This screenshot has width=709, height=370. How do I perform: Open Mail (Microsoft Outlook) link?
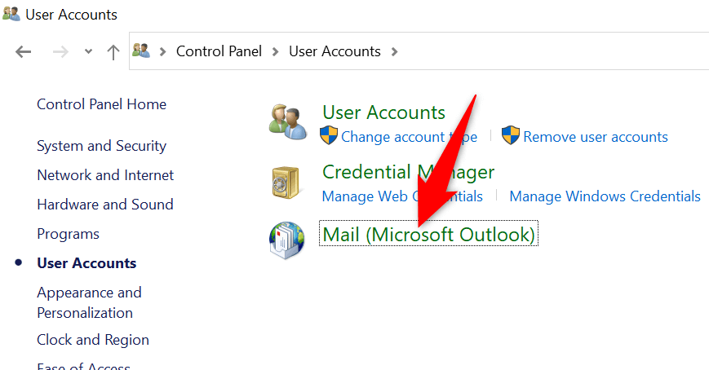coord(429,235)
